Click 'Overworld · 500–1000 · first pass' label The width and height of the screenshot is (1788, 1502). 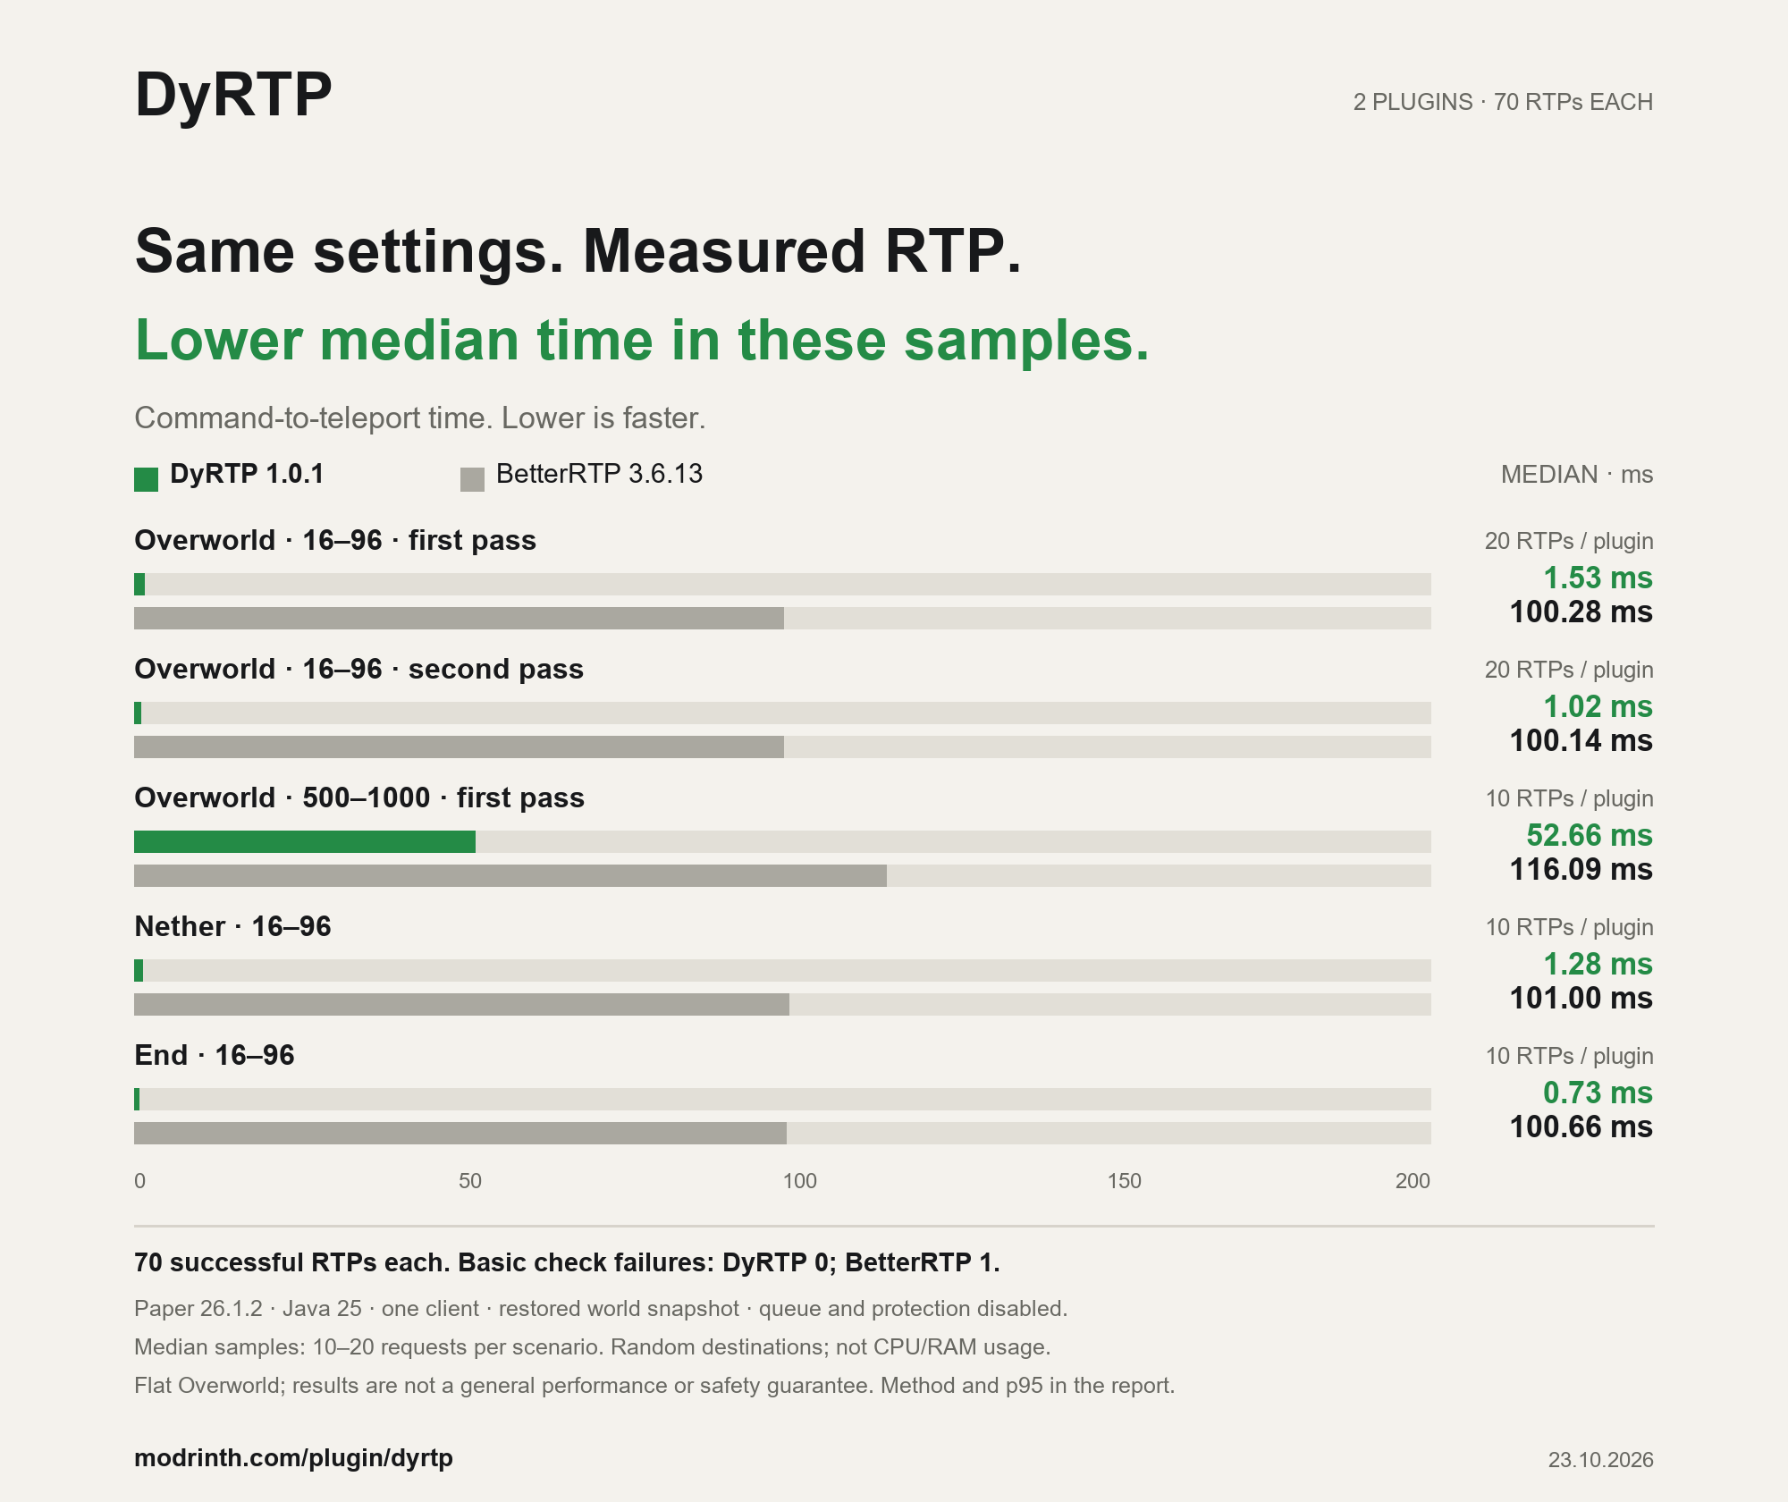359,797
